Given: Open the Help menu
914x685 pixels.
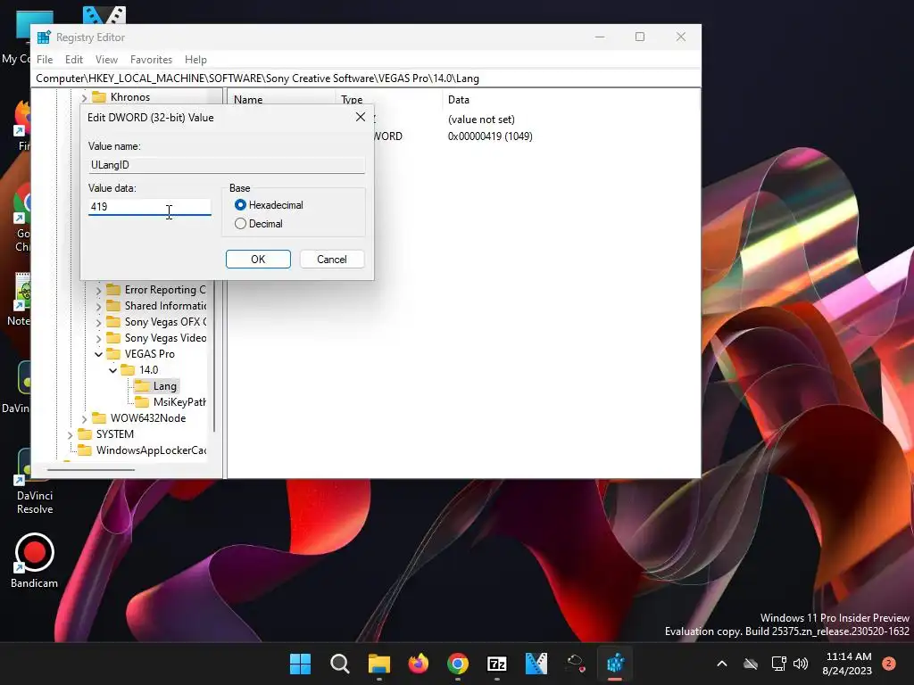Looking at the screenshot, I should click(195, 60).
